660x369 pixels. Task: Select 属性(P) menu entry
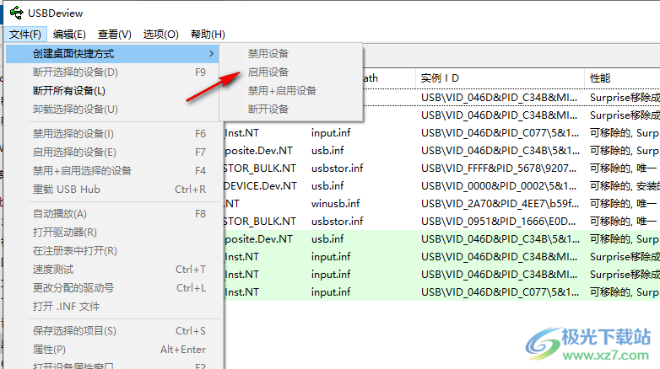click(x=112, y=350)
